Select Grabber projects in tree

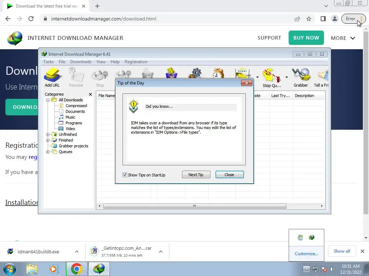coord(73,146)
